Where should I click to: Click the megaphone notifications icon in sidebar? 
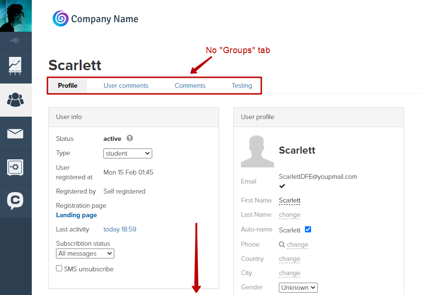[15, 40]
